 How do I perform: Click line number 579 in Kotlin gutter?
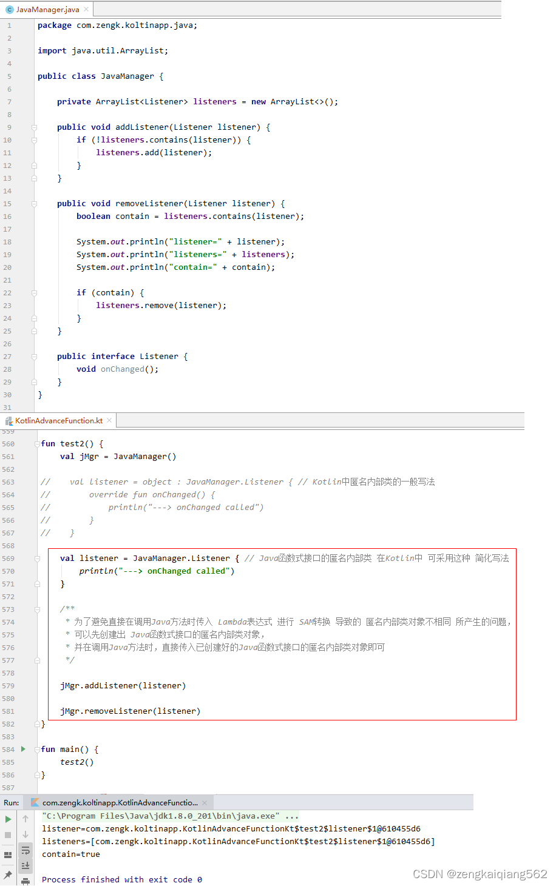8,686
